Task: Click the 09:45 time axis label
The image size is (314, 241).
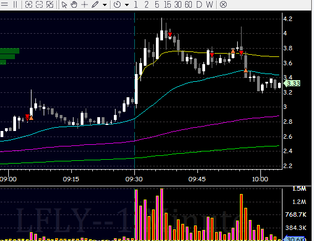Action: point(197,179)
